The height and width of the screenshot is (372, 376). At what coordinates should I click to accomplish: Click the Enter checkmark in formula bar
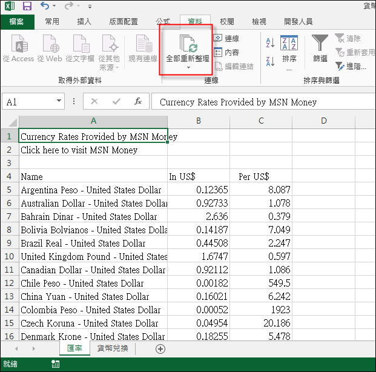(x=116, y=102)
